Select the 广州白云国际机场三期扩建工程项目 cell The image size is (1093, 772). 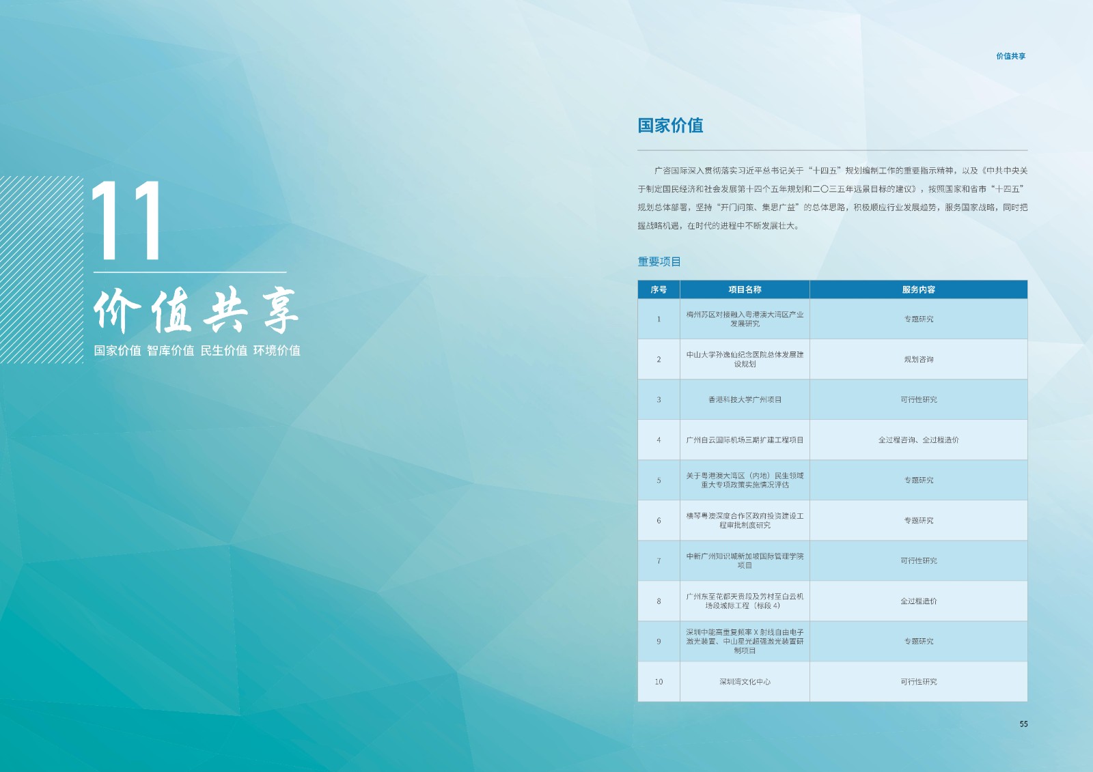[745, 440]
